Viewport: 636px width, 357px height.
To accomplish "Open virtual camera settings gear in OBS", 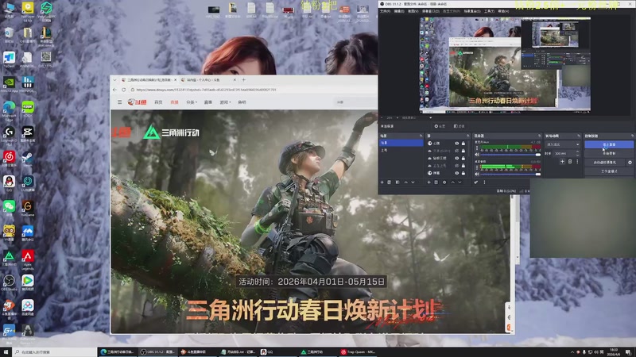I will tap(630, 163).
